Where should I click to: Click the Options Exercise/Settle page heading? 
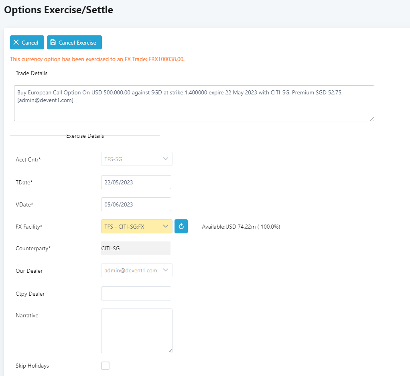(x=59, y=10)
